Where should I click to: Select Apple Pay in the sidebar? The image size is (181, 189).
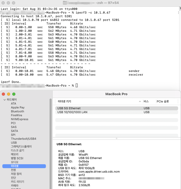pyautogui.click(x=18, y=107)
